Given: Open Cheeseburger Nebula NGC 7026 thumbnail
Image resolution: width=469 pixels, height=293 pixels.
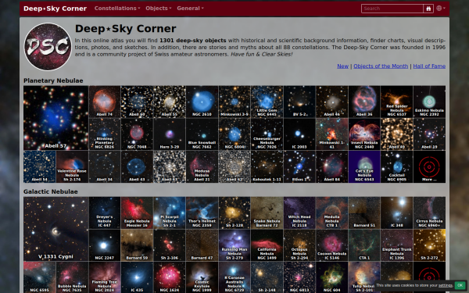Looking at the screenshot, I should (x=267, y=134).
